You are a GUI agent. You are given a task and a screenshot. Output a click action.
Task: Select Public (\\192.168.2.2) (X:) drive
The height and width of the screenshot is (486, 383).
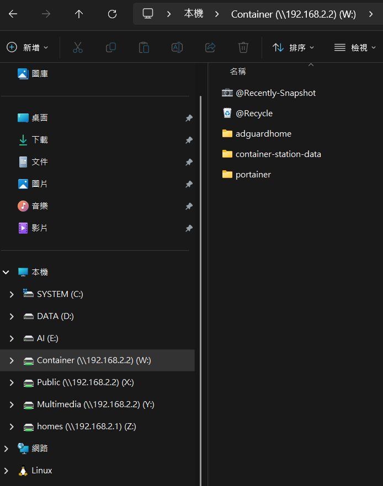click(x=86, y=382)
